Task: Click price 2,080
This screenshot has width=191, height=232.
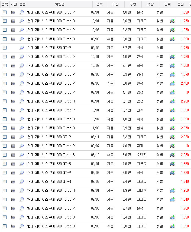Action: coord(185,155)
